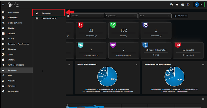Click the Funil de Mensagens funnel icon
Viewport: 207px width, 108px height.
tap(3, 65)
